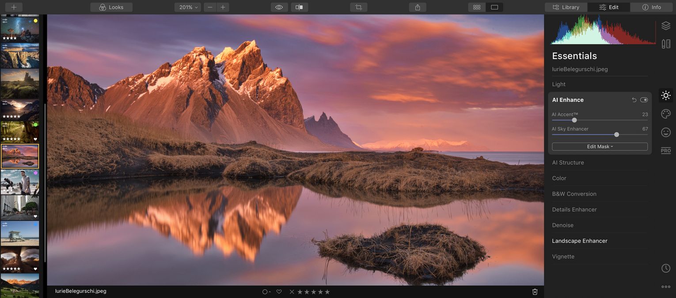Expand the Color adjustments section
Viewport: 676px width, 298px height.
pos(559,178)
